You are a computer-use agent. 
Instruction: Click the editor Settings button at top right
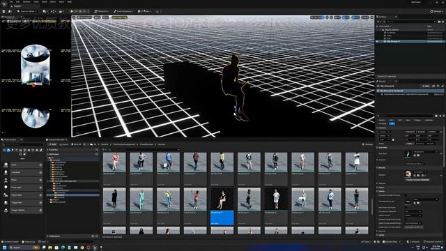coord(437,11)
